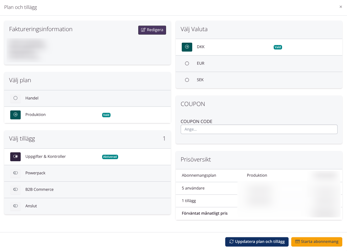Focus the coupon code input field
The width and height of the screenshot is (347, 251).
point(259,129)
